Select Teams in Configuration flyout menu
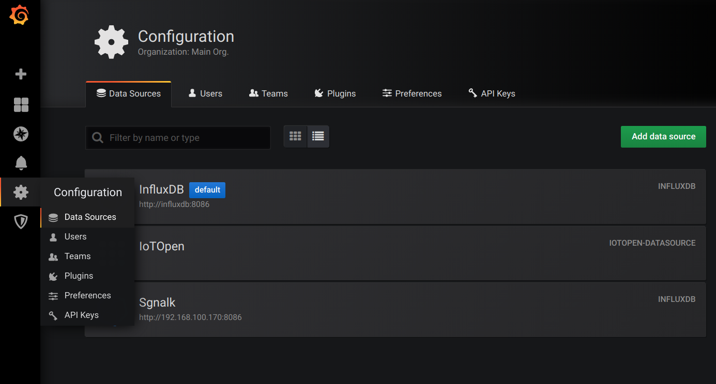716x384 pixels. coord(87,257)
